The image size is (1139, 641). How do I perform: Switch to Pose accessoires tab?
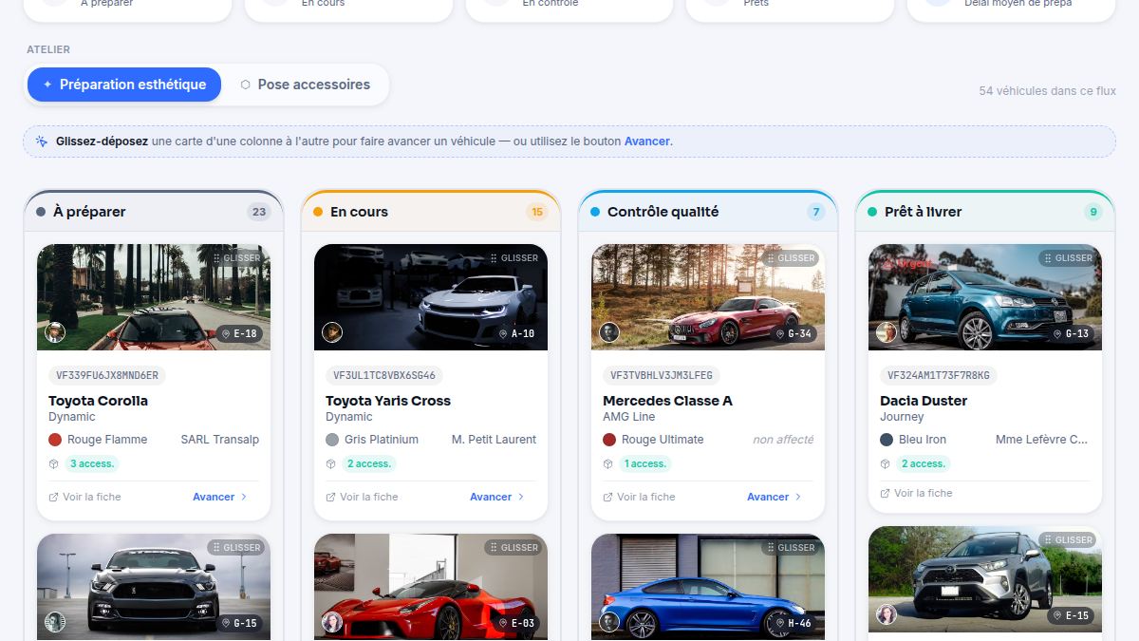pos(305,85)
